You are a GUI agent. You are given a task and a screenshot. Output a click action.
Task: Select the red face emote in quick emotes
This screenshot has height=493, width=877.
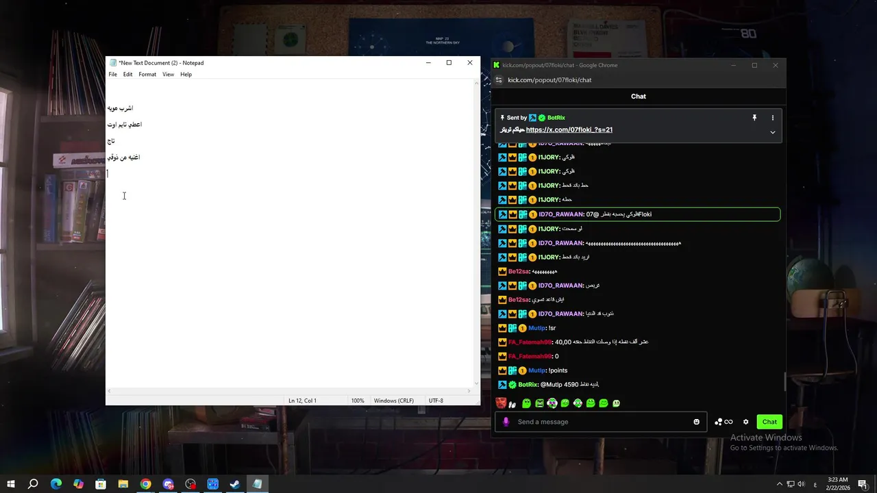click(502, 403)
